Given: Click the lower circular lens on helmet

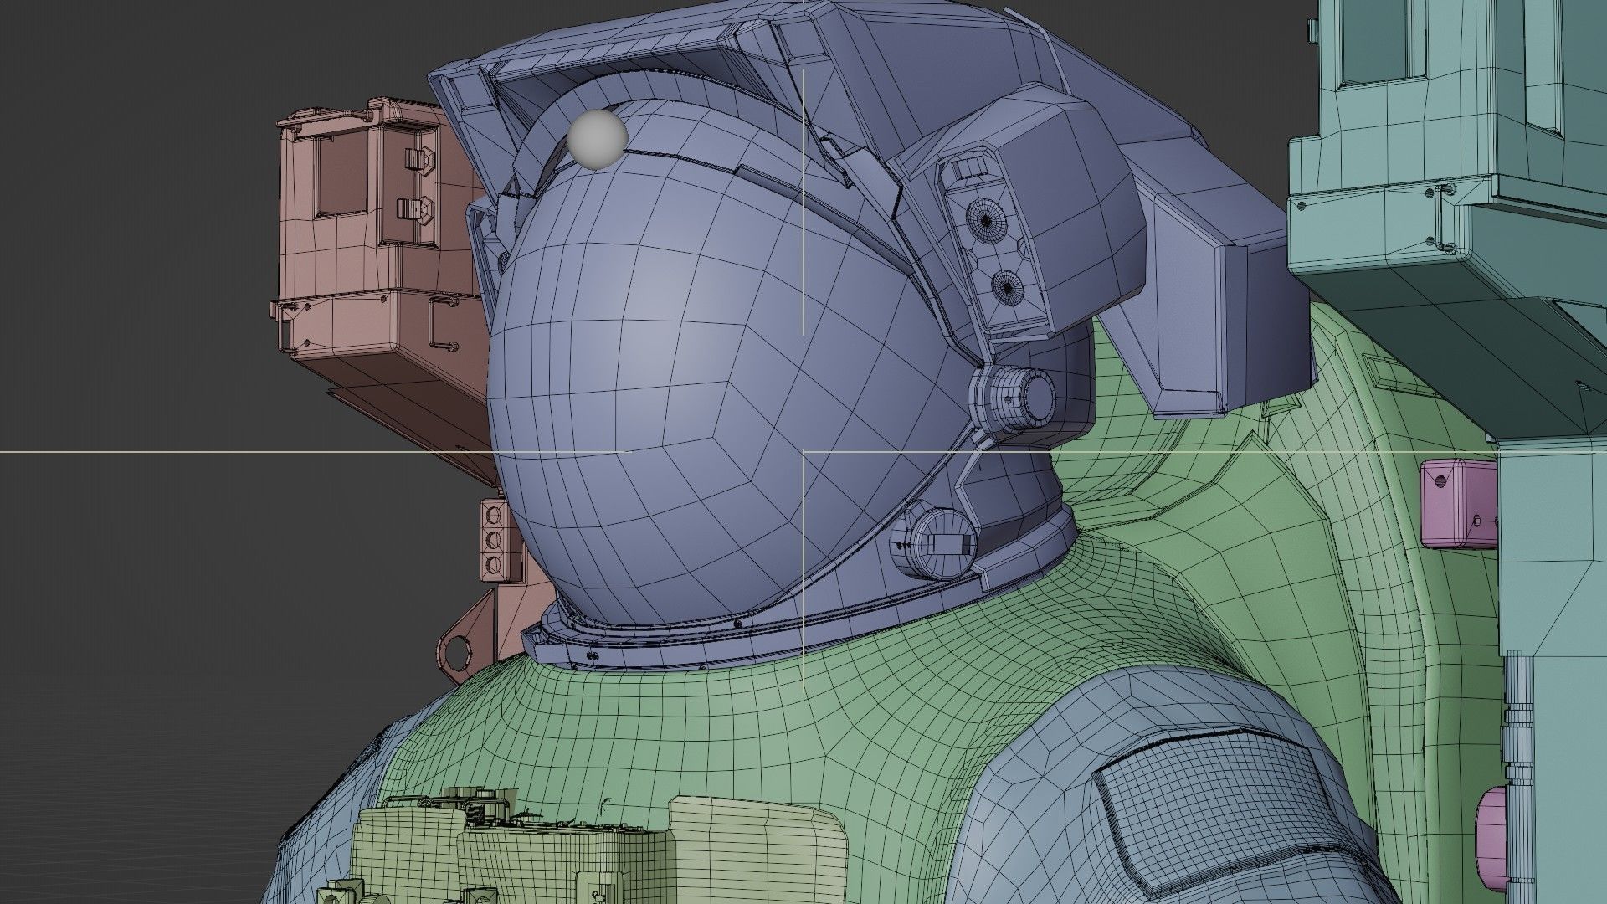Looking at the screenshot, I should (1007, 289).
